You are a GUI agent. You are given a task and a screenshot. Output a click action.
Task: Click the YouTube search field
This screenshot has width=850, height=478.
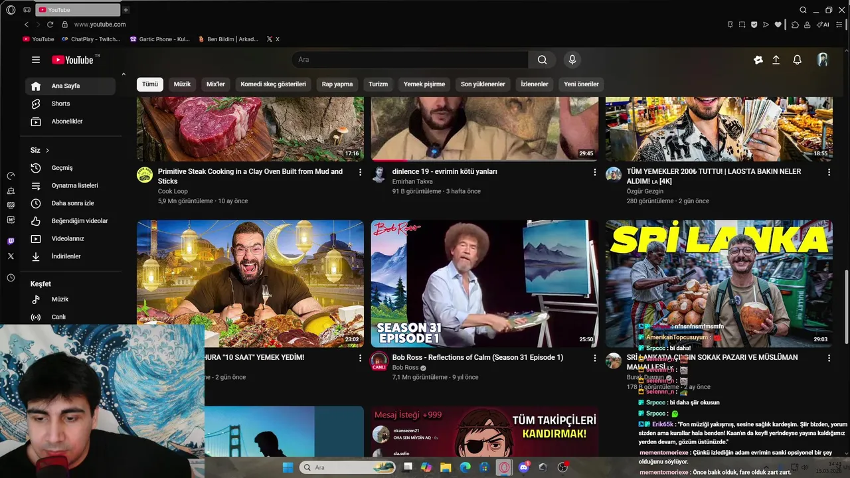410,60
